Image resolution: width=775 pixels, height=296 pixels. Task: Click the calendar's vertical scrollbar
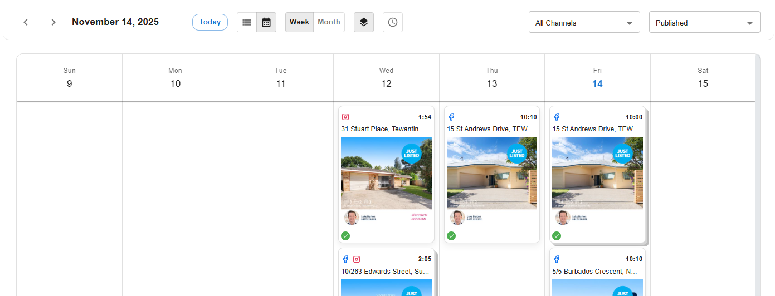(758, 175)
